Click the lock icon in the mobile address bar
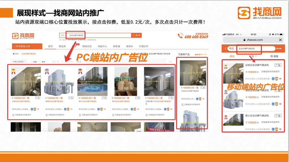 click(244, 40)
